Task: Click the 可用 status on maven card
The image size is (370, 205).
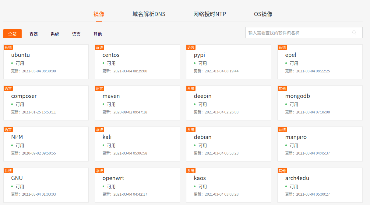Action: coord(111,105)
